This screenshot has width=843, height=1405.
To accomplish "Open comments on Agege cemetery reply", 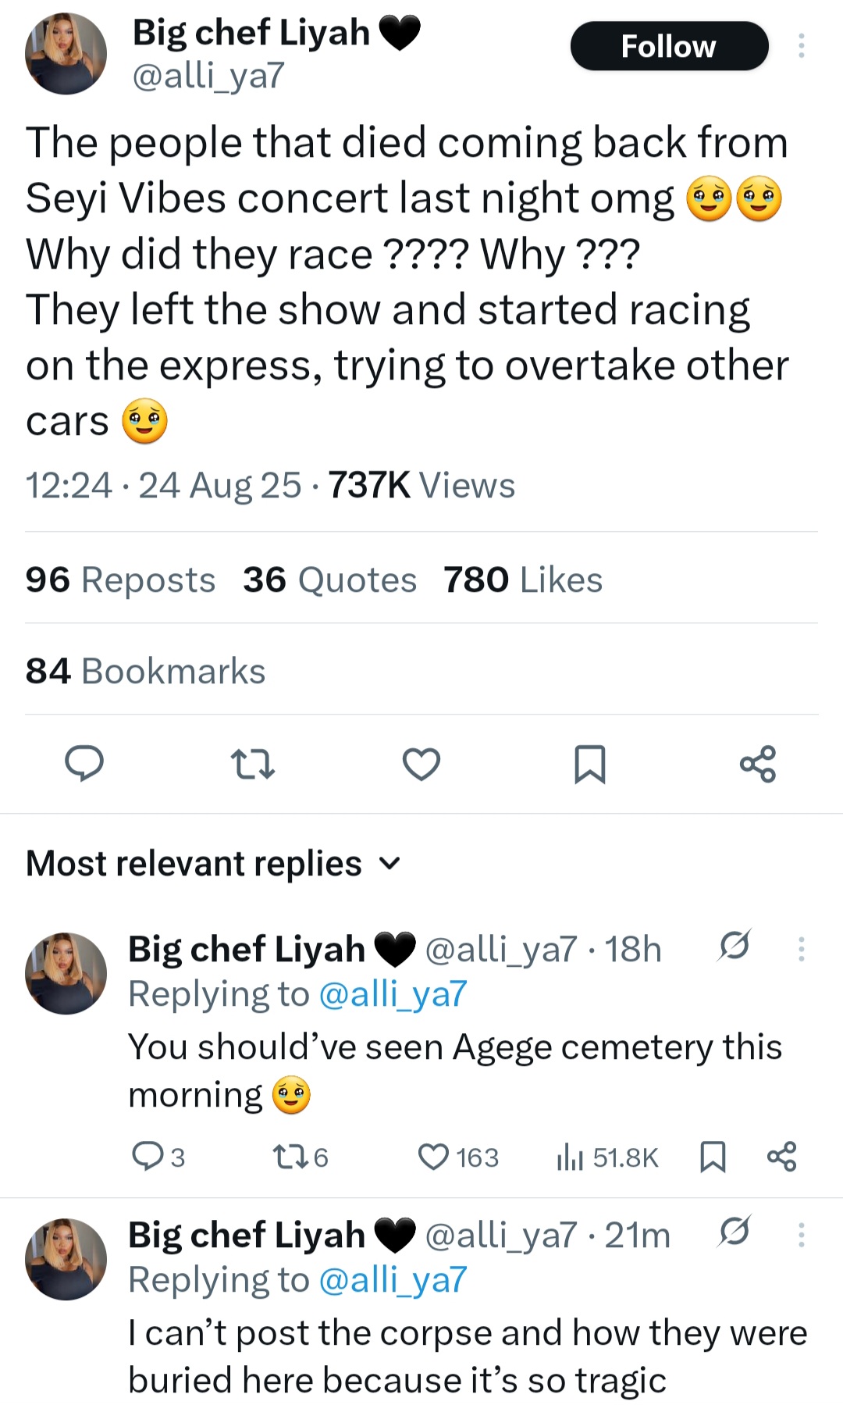I will pos(147,1157).
